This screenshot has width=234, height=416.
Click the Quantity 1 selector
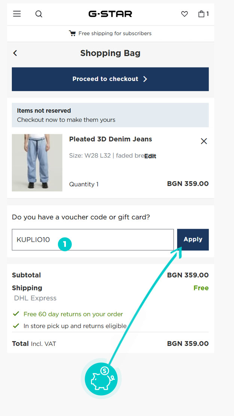(84, 184)
